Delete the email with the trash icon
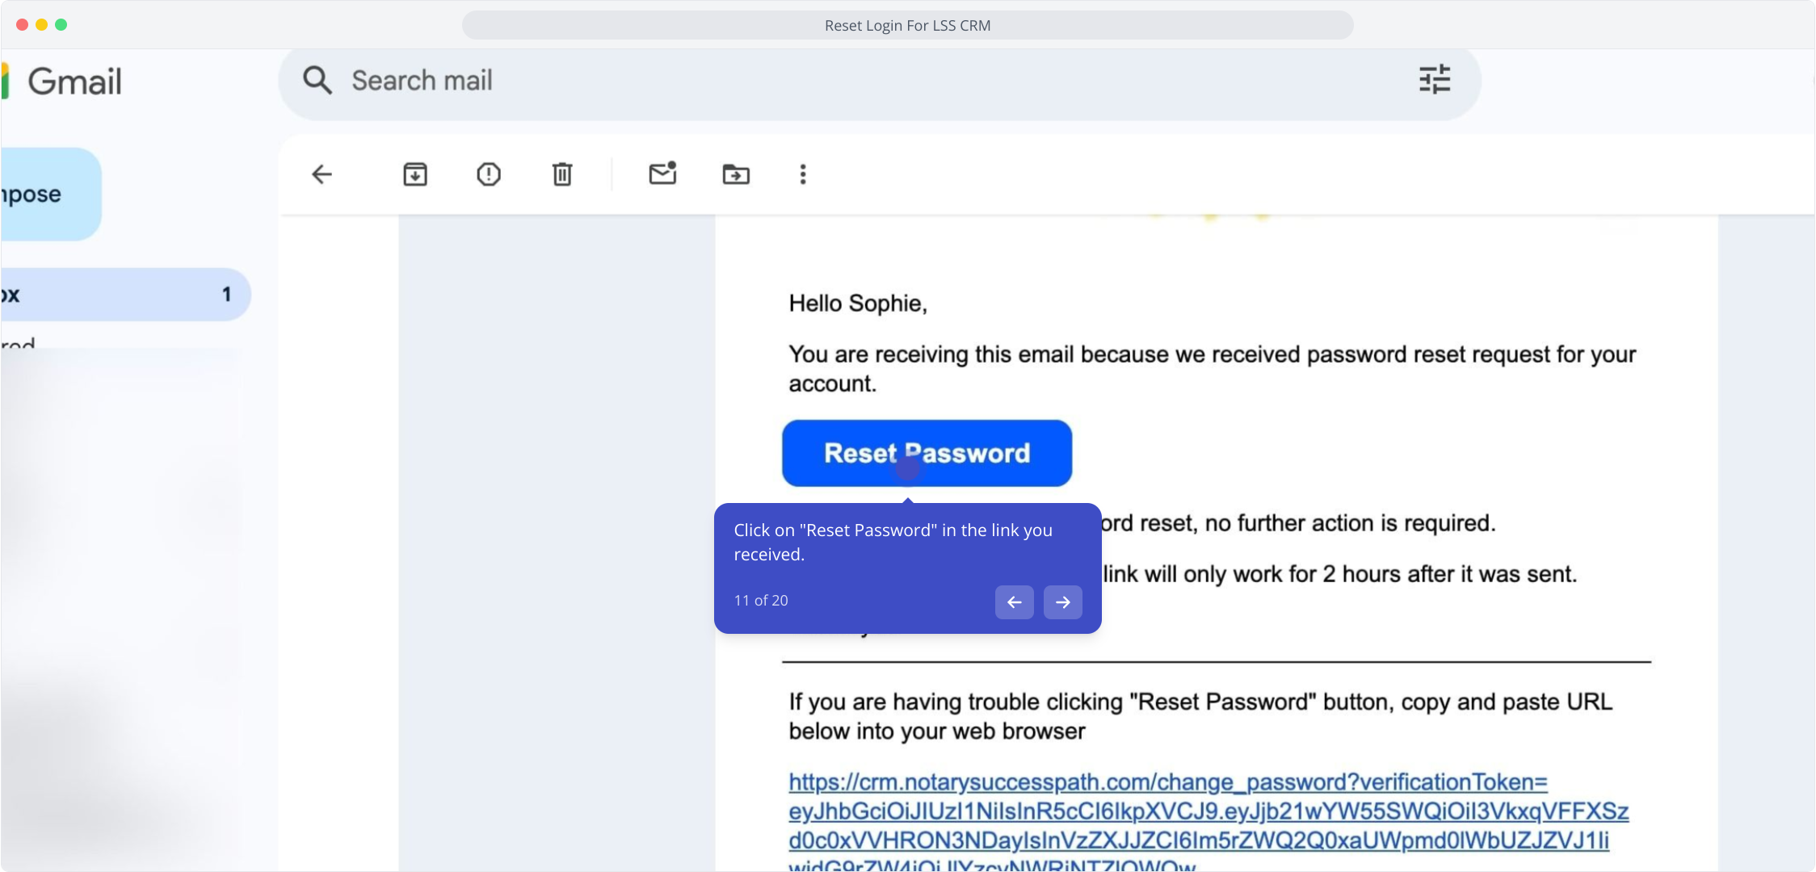 tap(562, 174)
